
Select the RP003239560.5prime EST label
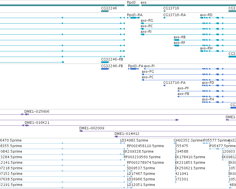pyautogui.click(x=142, y=157)
